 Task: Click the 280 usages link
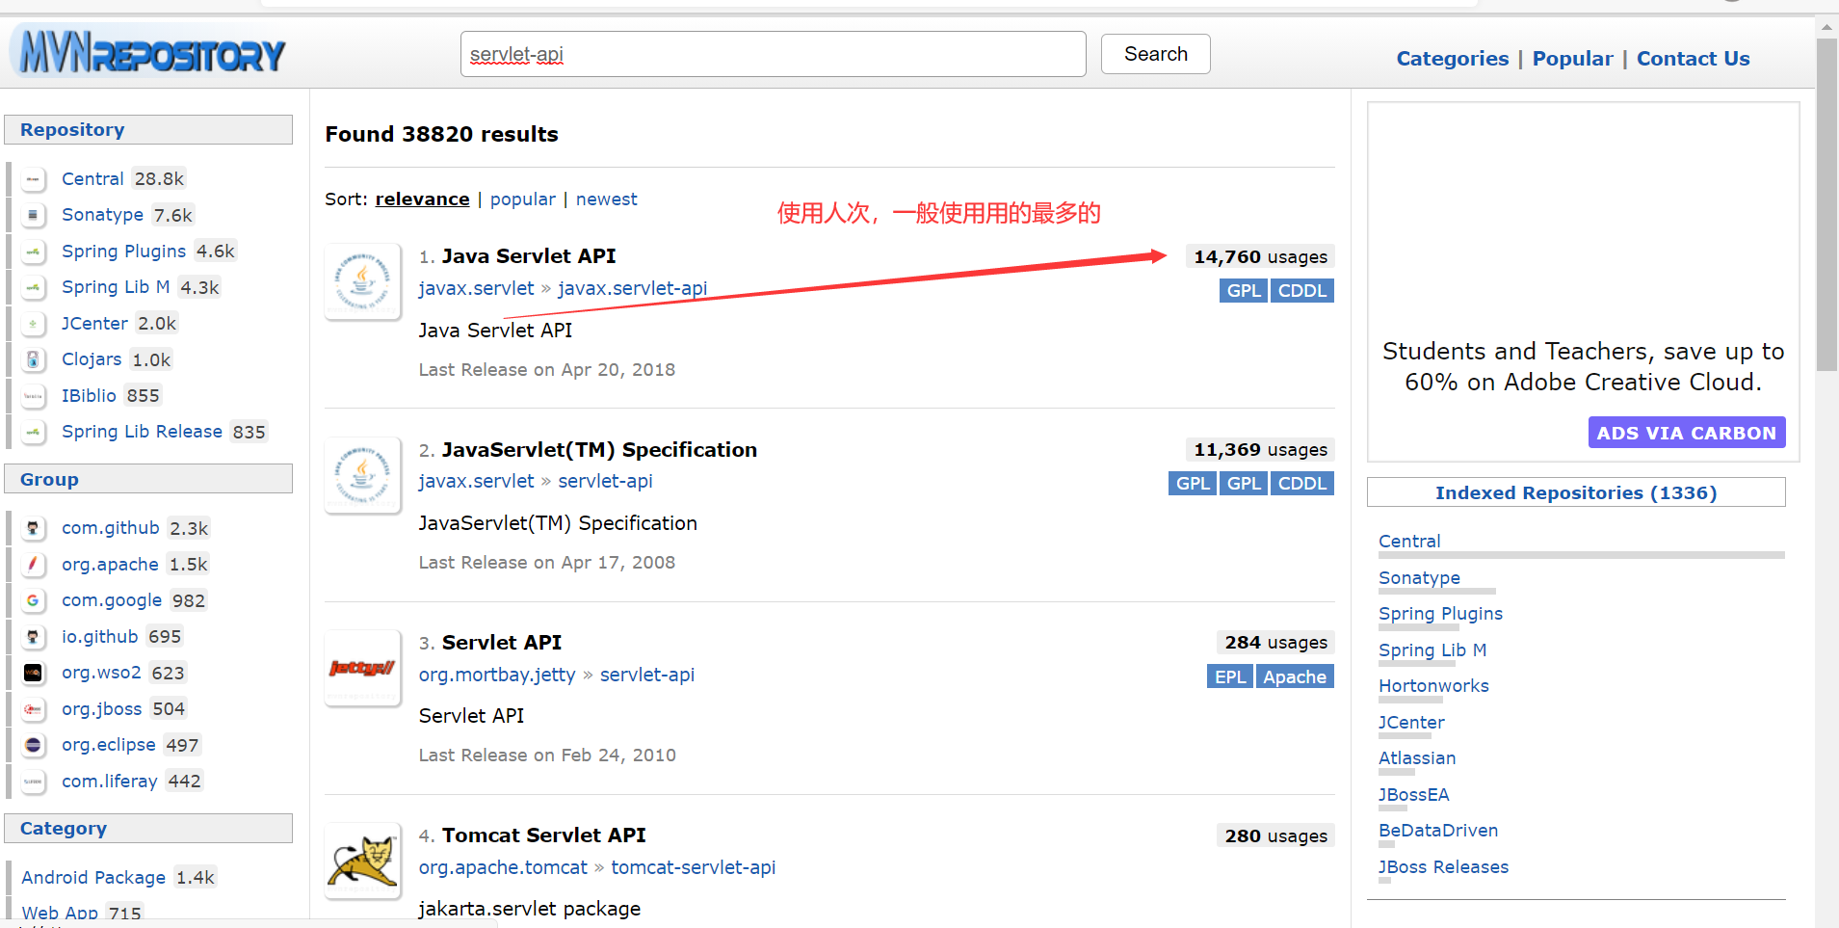1275,836
